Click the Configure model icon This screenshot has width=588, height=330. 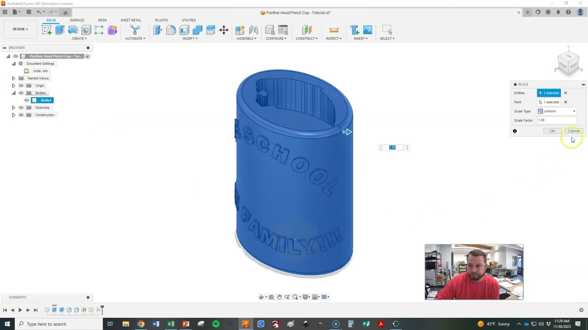(x=270, y=30)
